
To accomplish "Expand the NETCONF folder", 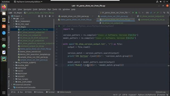I will pos(14,68).
